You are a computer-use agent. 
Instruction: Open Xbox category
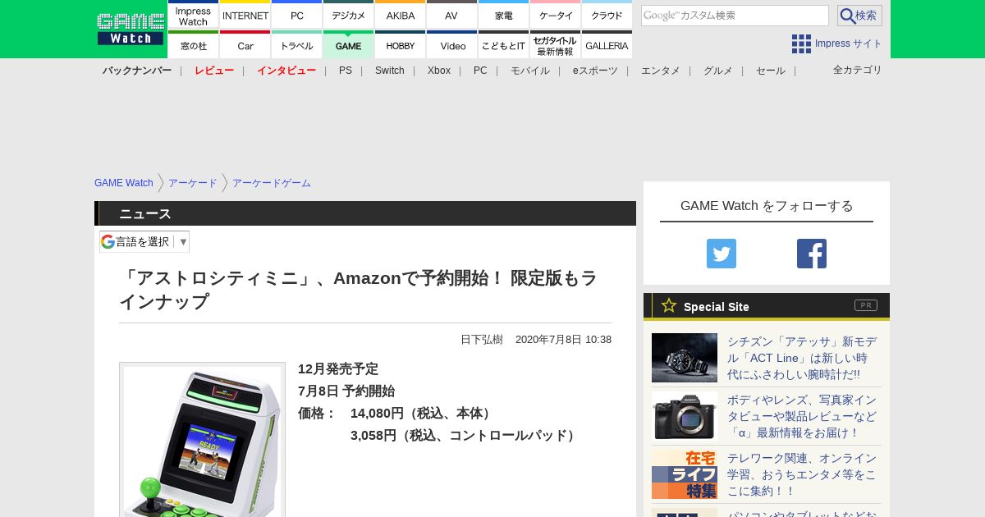tap(439, 71)
